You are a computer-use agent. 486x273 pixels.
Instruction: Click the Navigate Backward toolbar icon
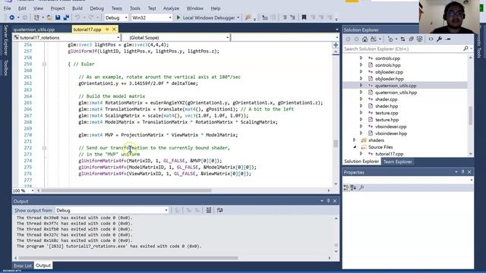point(12,17)
